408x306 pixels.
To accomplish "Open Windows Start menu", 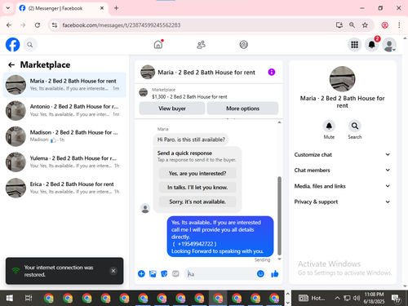I will coord(9,298).
